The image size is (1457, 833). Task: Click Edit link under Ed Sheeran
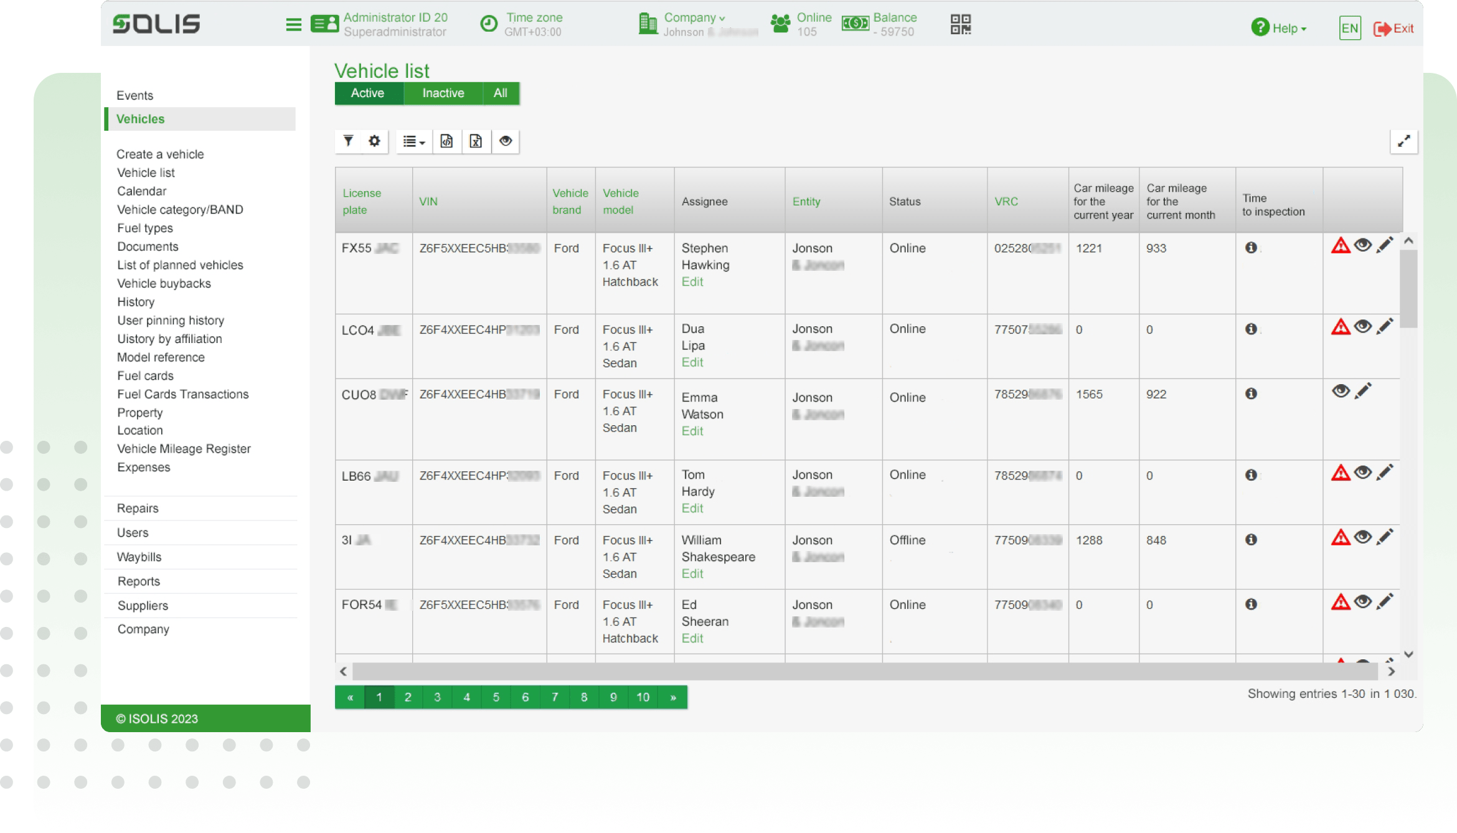click(x=692, y=638)
